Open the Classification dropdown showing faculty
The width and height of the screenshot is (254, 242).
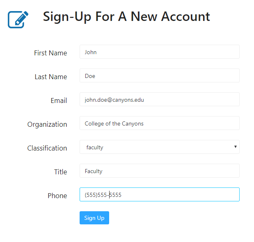coord(159,147)
